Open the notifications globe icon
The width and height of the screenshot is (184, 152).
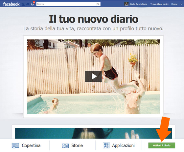pyautogui.click(x=33, y=4)
